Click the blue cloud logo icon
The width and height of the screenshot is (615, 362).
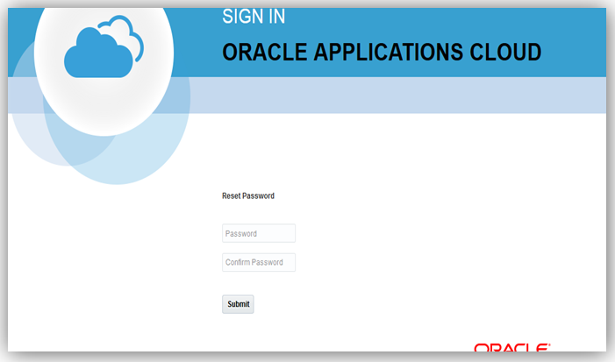[104, 46]
